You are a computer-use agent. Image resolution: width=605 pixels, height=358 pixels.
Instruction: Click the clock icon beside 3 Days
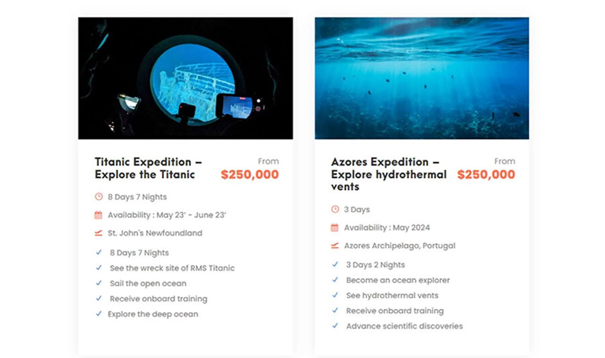click(x=335, y=210)
